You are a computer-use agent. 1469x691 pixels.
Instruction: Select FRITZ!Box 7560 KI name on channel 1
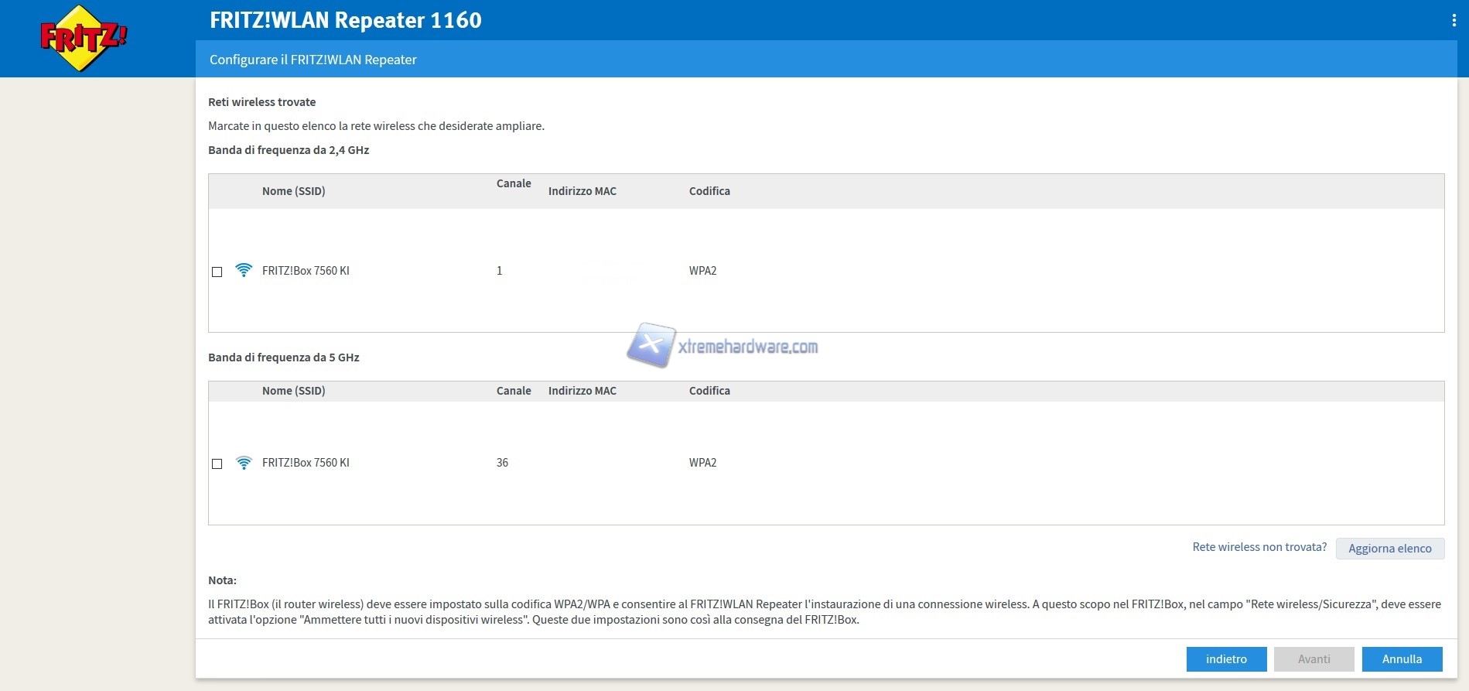click(306, 271)
